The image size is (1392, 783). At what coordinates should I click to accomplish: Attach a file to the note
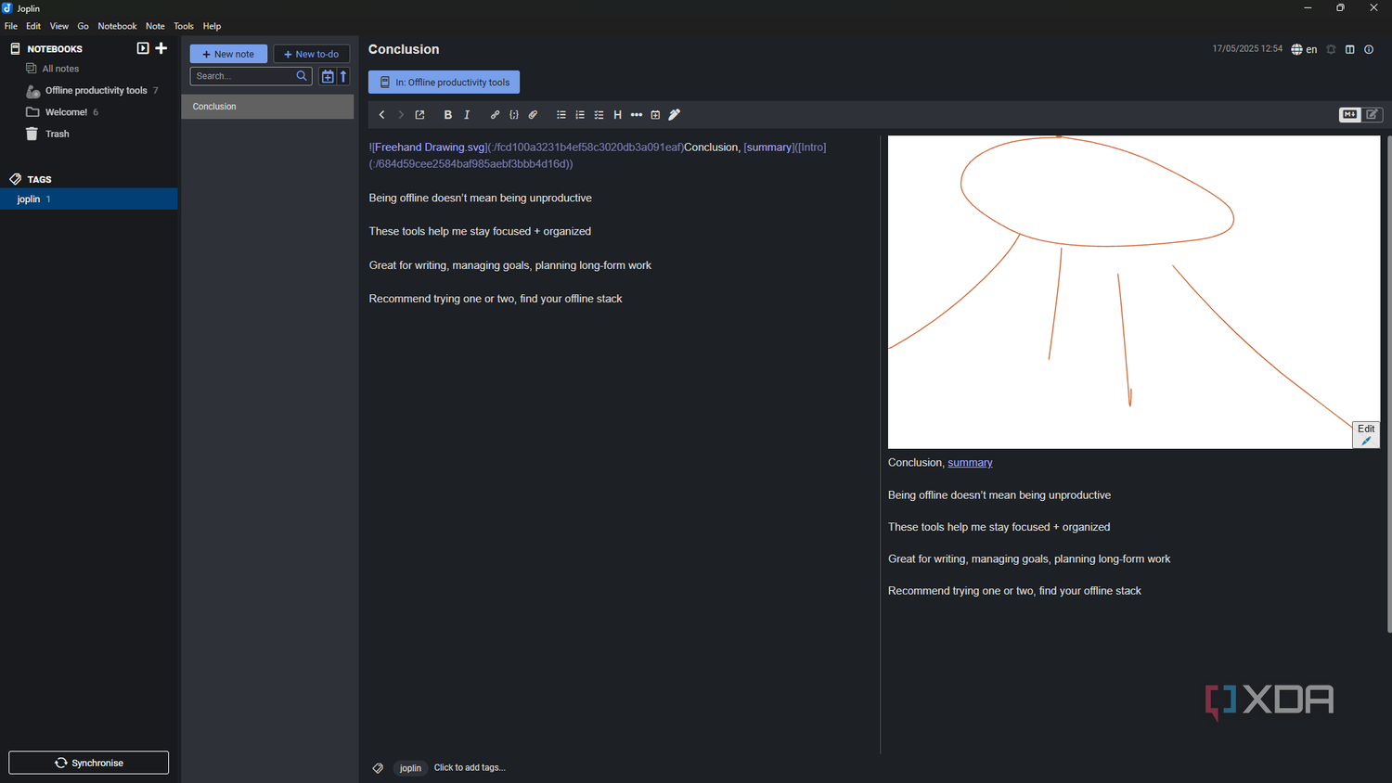(533, 115)
